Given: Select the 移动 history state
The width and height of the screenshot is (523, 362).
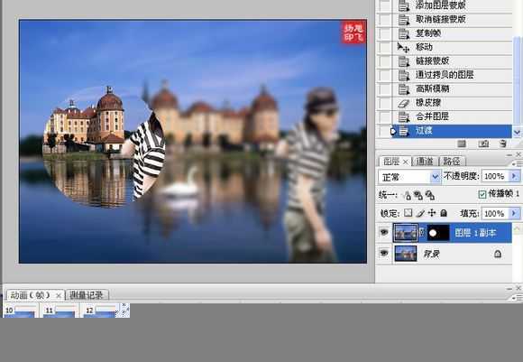Looking at the screenshot, I should click(452, 47).
